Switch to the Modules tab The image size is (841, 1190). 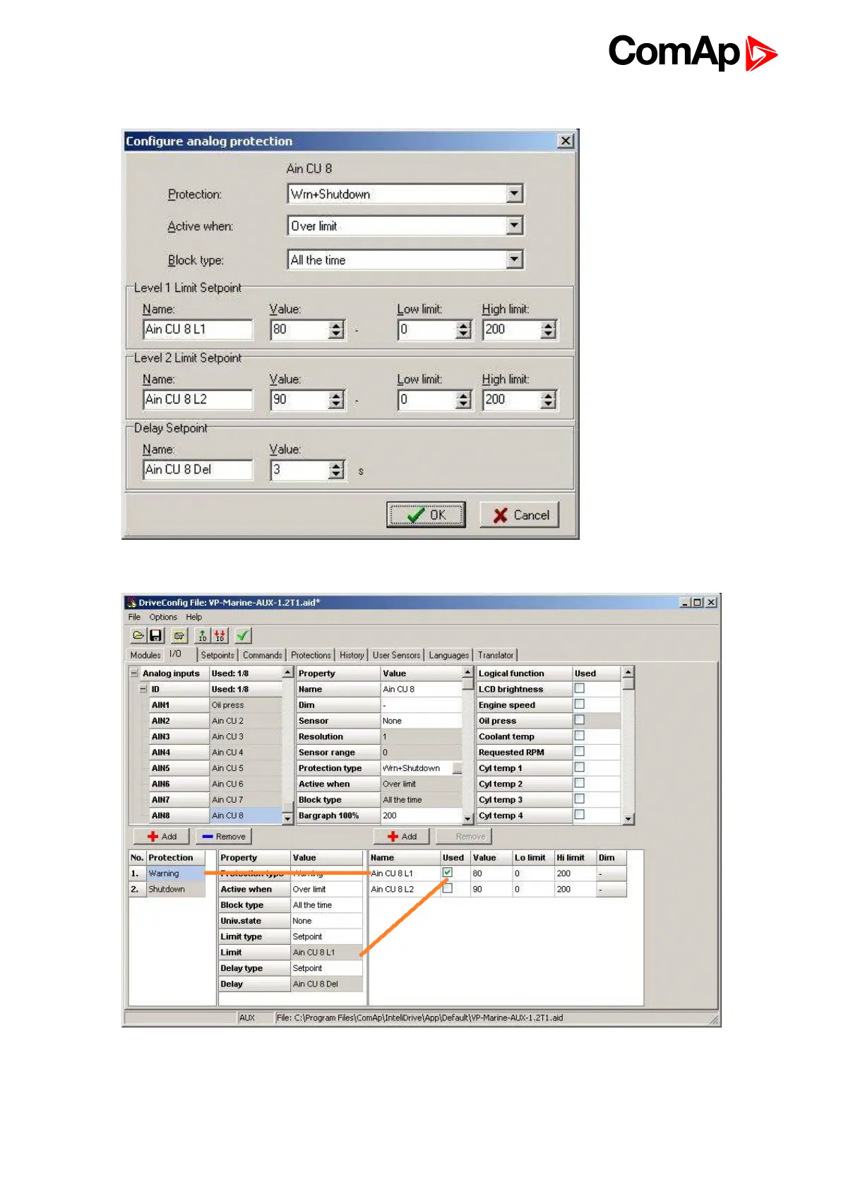(145, 655)
